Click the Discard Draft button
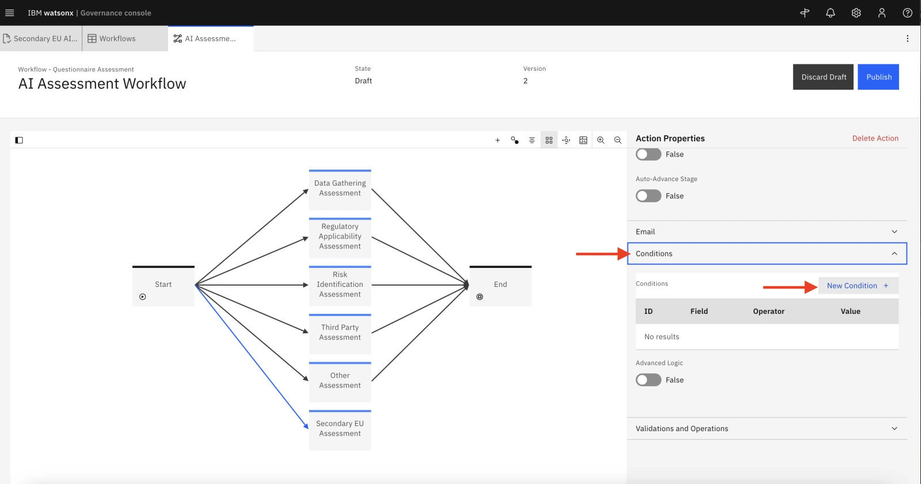This screenshot has width=921, height=484. click(x=823, y=77)
